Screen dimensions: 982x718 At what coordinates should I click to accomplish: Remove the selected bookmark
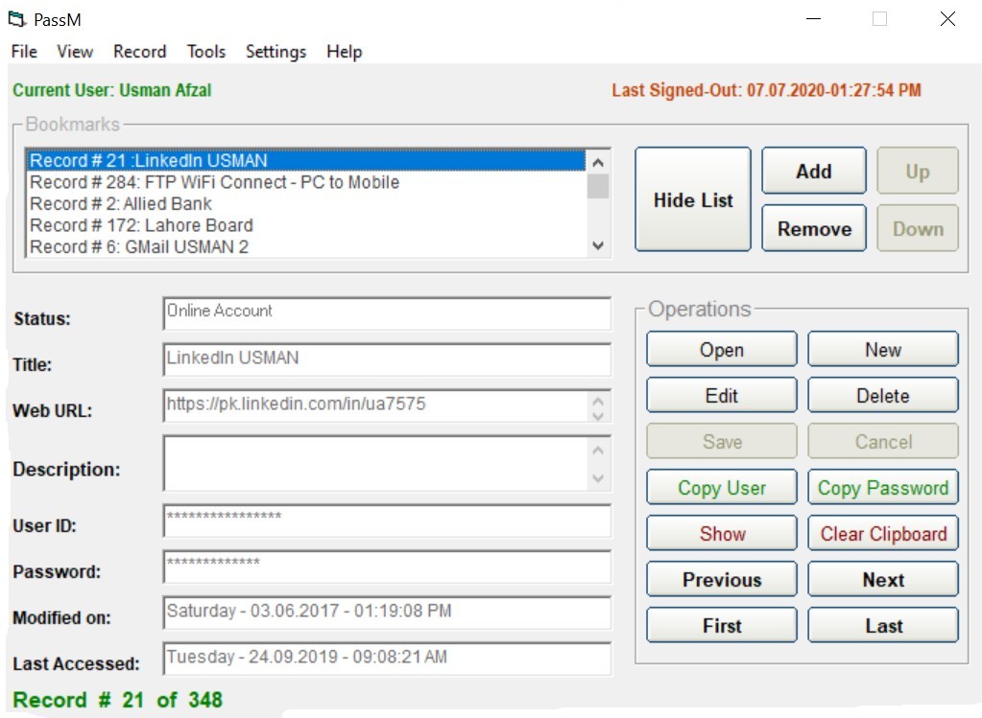(813, 229)
